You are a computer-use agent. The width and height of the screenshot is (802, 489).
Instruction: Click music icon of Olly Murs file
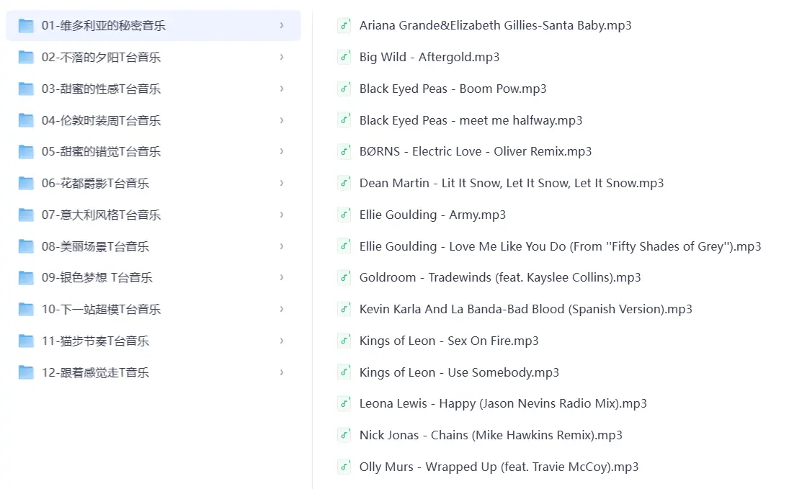tap(344, 467)
